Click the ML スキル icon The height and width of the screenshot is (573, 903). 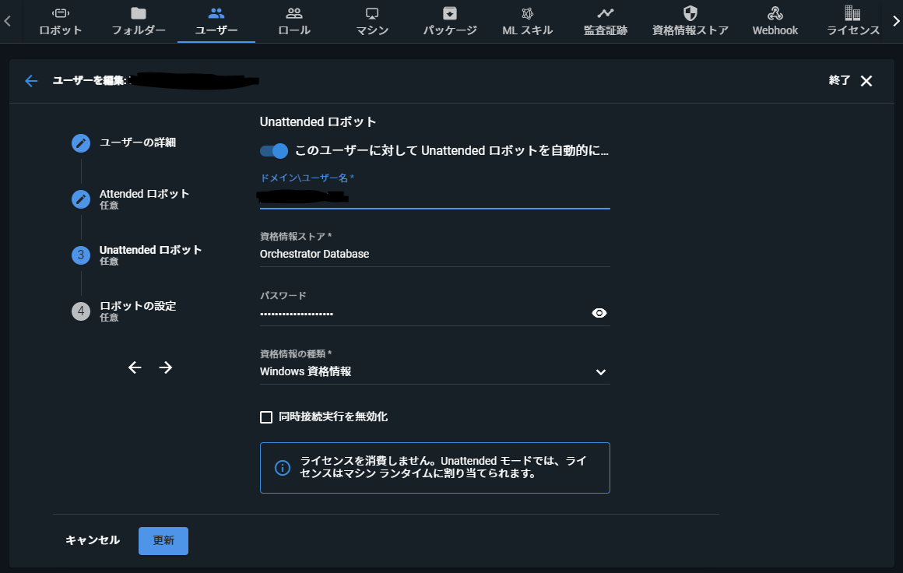pos(527,12)
